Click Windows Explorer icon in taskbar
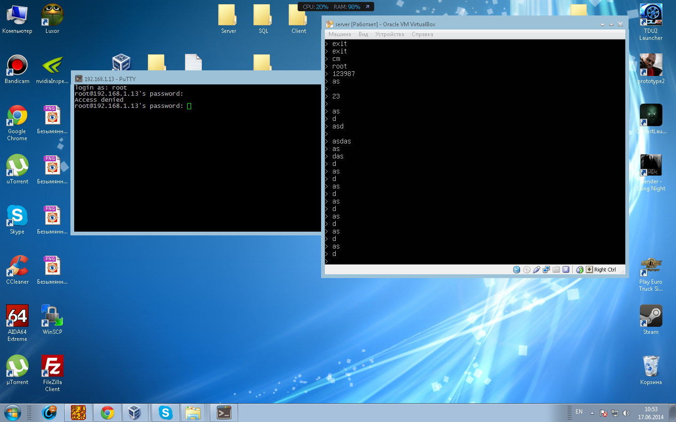This screenshot has height=422, width=676. [x=193, y=413]
